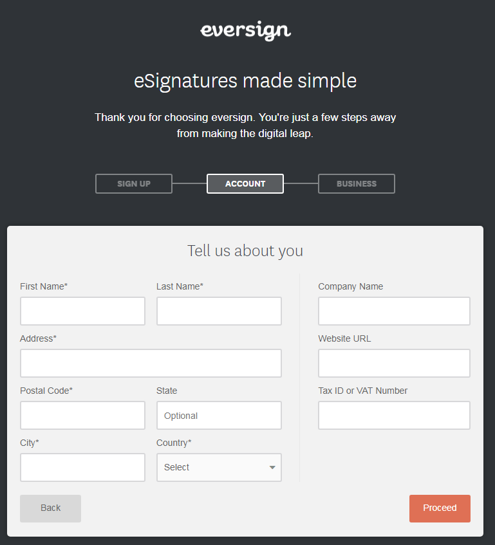This screenshot has width=495, height=545.
Task: Click into the Last Name field
Action: (219, 311)
